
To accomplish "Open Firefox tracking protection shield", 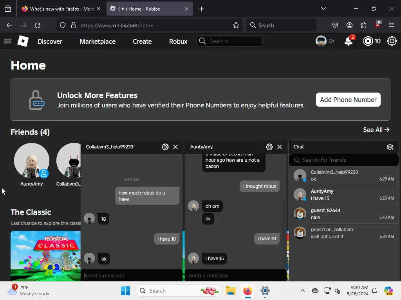I will pos(63,25).
